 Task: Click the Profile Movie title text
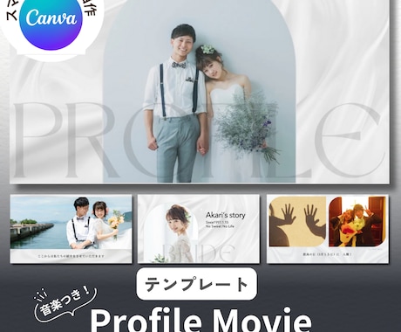201,321
